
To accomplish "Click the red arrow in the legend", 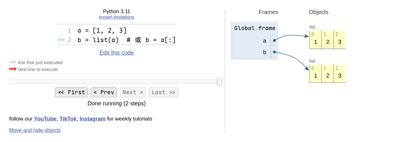I will pyautogui.click(x=13, y=69).
